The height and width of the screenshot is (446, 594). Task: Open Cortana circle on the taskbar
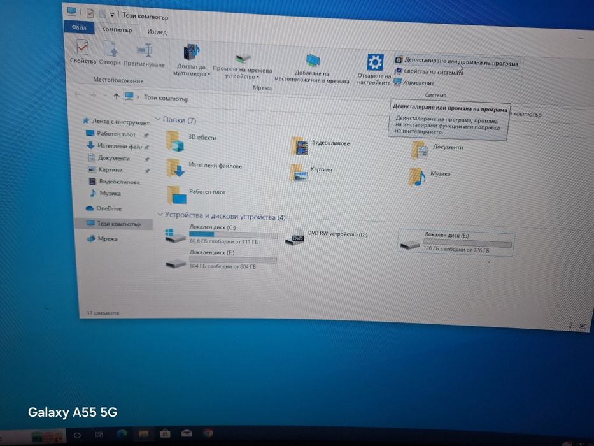coord(77,435)
